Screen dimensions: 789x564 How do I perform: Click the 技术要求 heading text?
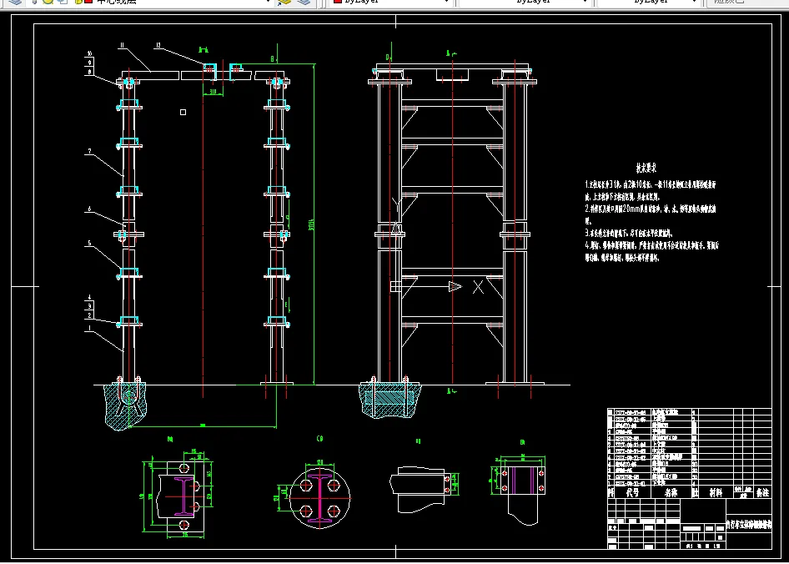click(x=646, y=168)
